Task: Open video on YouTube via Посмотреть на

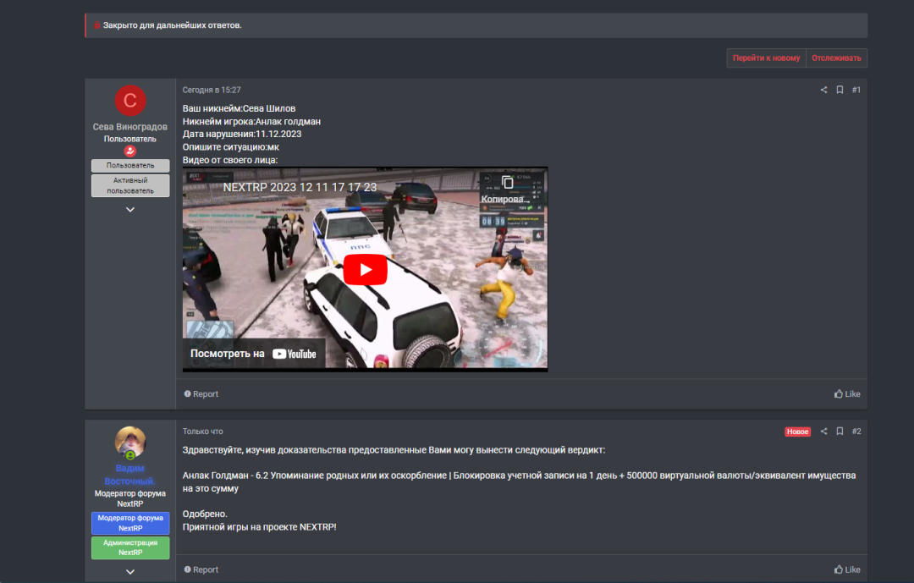Action: click(x=254, y=354)
